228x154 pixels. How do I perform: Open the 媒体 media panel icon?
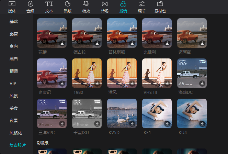point(12,4)
